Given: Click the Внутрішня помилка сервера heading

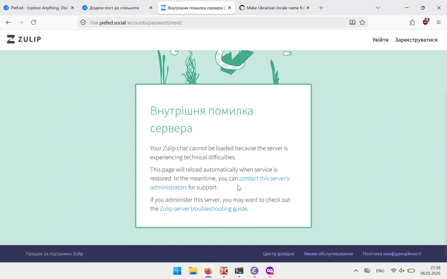Looking at the screenshot, I should 202,119.
